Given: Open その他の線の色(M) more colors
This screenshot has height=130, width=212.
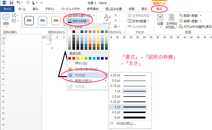Looking at the screenshot, I should [88, 69].
